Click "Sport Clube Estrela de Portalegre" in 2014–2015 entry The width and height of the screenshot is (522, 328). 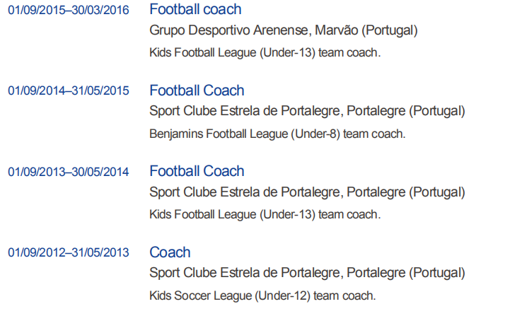(245, 112)
